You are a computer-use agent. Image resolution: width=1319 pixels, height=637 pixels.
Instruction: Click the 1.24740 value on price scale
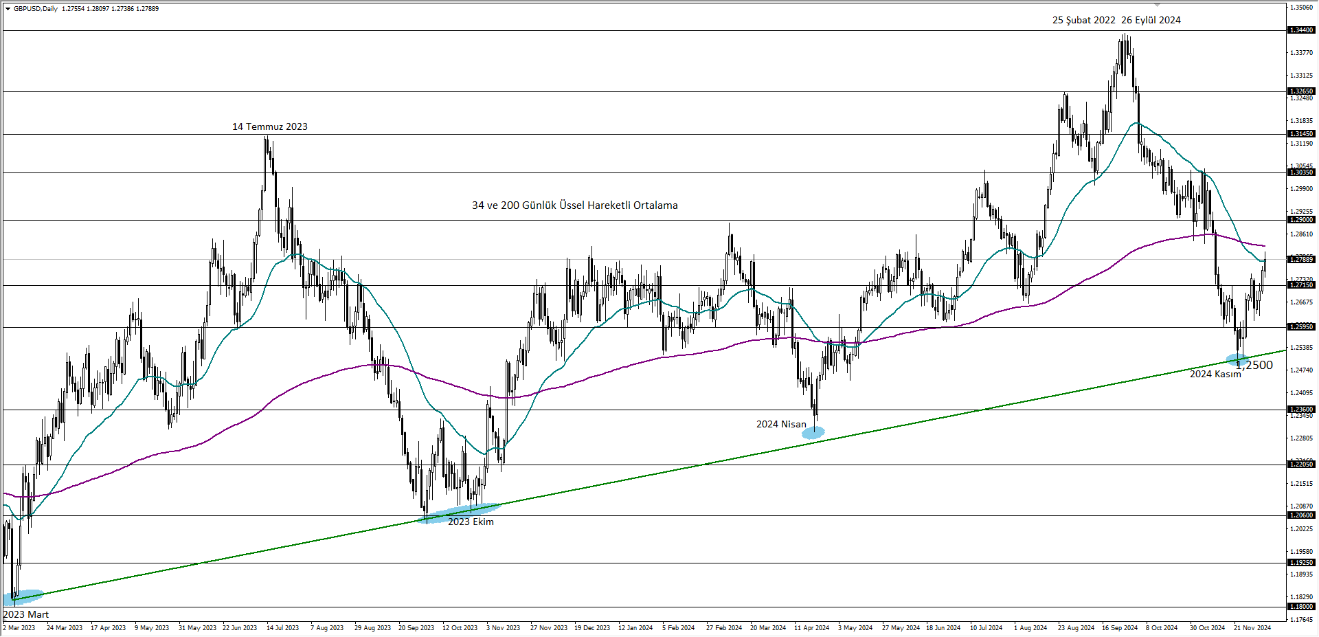click(1301, 370)
